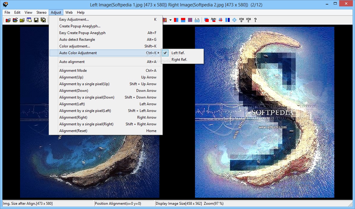Click the overlapping blue and red squares icon
The height and width of the screenshot is (209, 355).
click(x=207, y=20)
